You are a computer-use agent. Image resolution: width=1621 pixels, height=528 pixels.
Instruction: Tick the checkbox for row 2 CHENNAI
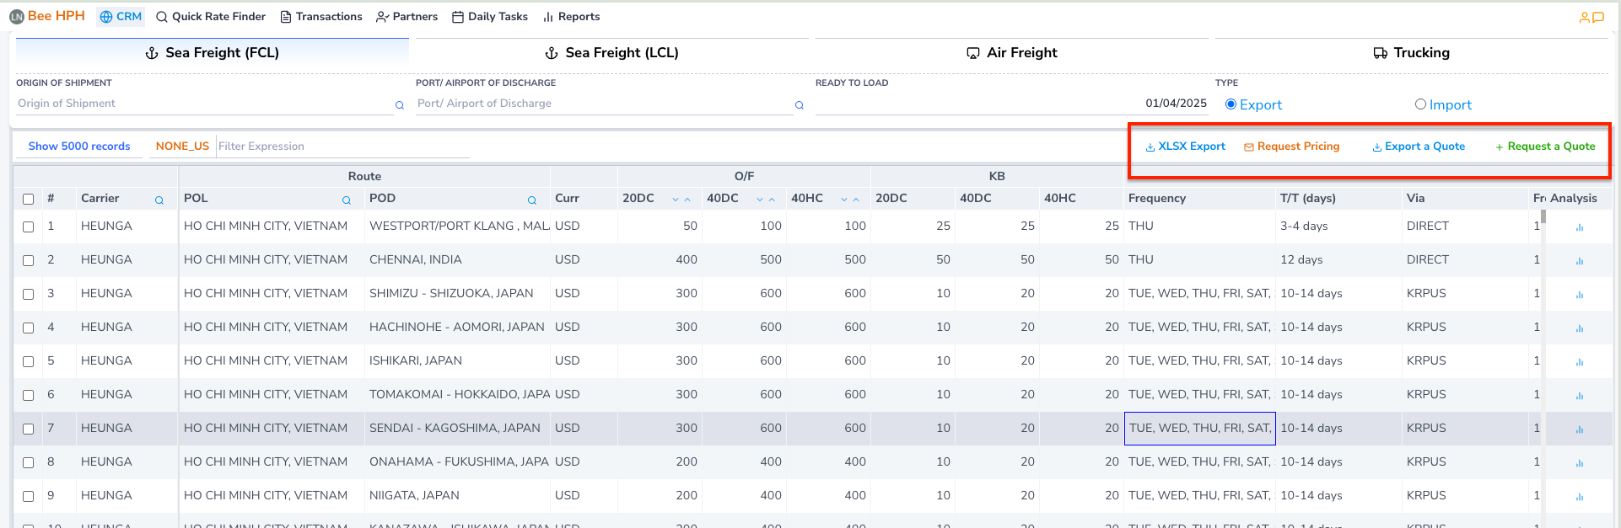pyautogui.click(x=29, y=260)
